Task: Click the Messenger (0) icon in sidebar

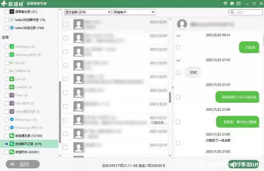Action: click(x=12, y=120)
